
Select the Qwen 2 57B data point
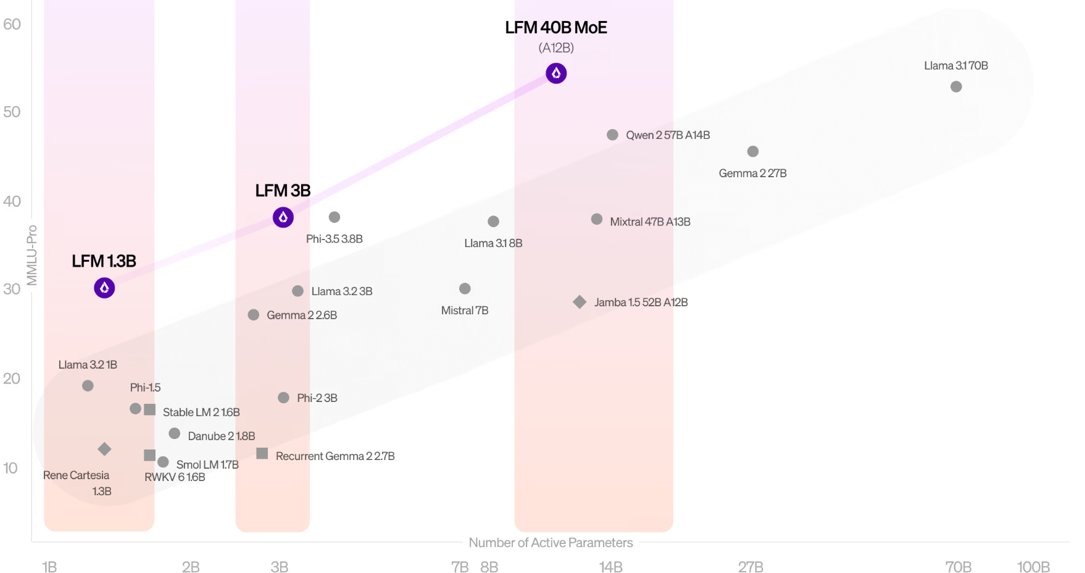pos(612,135)
